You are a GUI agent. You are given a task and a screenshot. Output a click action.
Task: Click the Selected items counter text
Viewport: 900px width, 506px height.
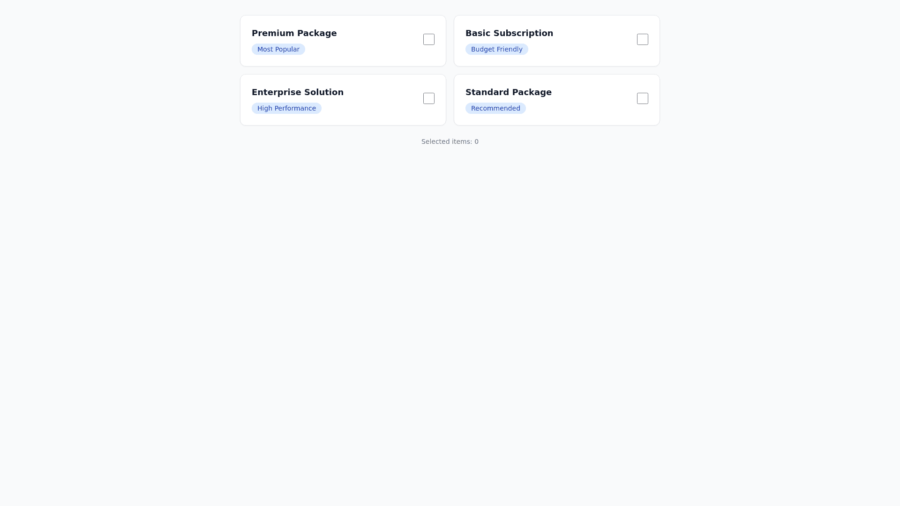[450, 141]
